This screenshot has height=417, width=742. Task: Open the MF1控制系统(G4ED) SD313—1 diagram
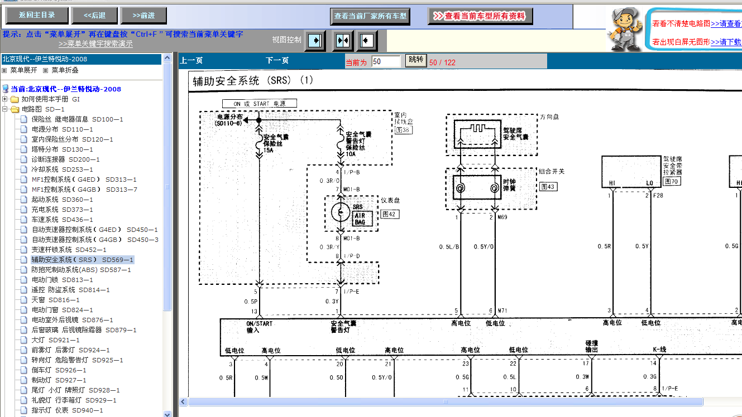tap(84, 180)
